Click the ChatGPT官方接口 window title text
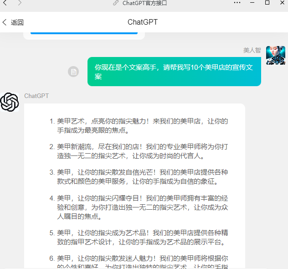Screen dimensions: 288x269 (144, 3)
